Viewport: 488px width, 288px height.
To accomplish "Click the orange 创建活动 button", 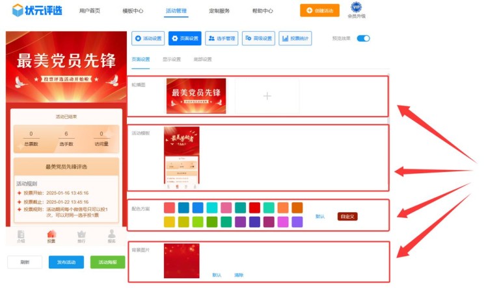I will (319, 10).
